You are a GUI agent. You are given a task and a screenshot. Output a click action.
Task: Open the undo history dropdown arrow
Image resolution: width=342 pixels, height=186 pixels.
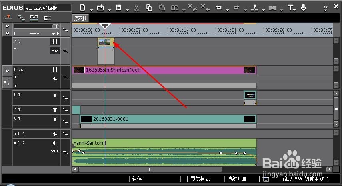[228, 10]
